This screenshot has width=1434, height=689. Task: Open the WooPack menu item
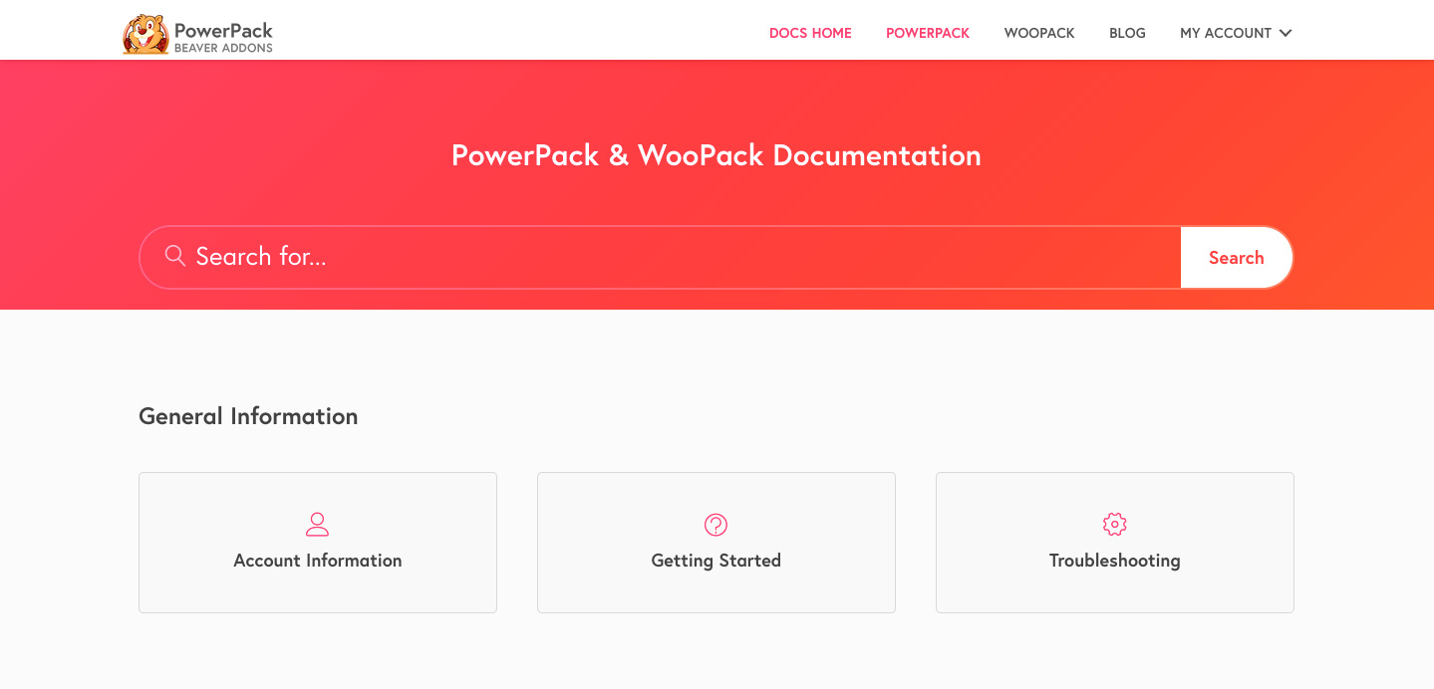[x=1039, y=33]
